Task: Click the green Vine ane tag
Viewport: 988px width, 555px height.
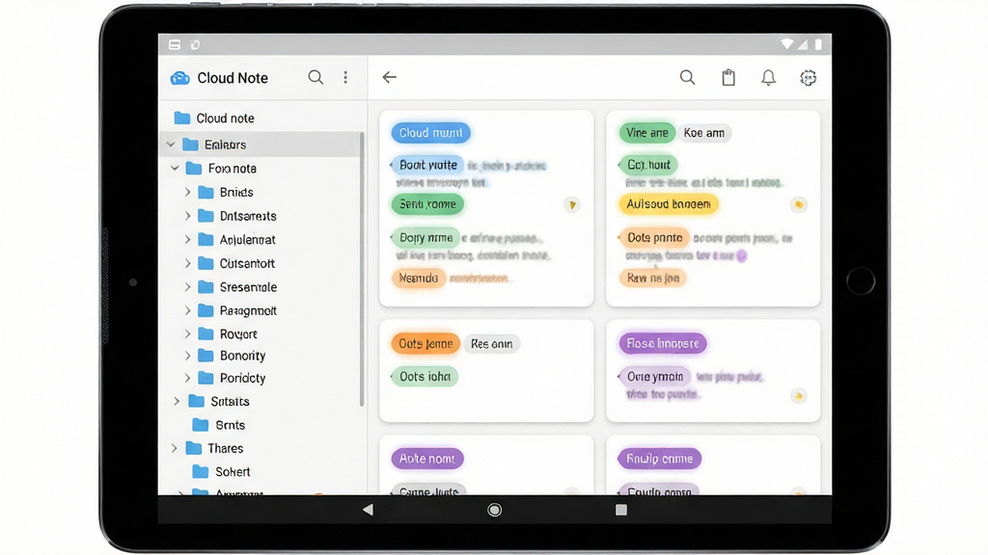Action: tap(647, 133)
